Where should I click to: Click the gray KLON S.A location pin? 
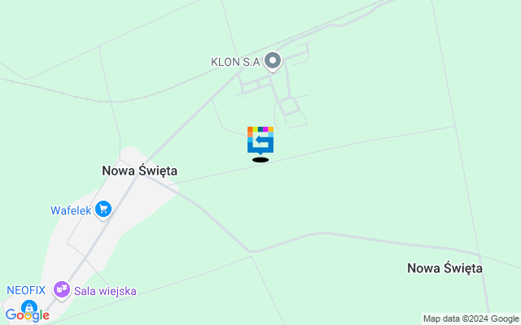[x=273, y=62]
